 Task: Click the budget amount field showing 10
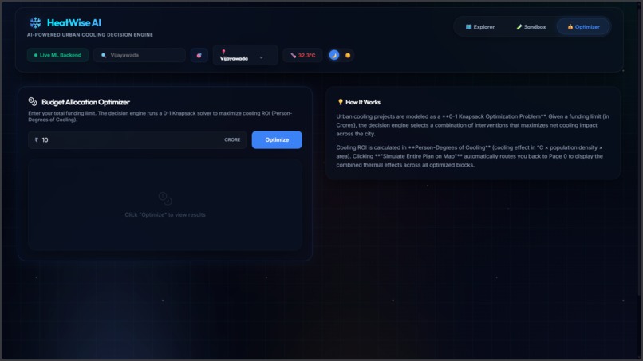click(x=137, y=139)
